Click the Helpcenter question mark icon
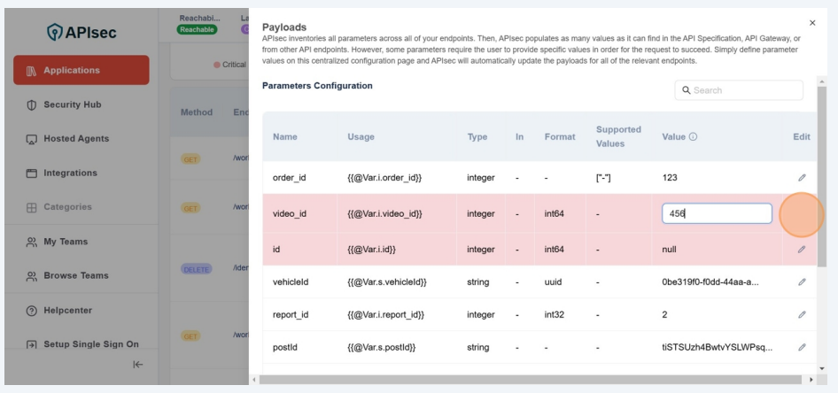838x393 pixels. pos(32,310)
